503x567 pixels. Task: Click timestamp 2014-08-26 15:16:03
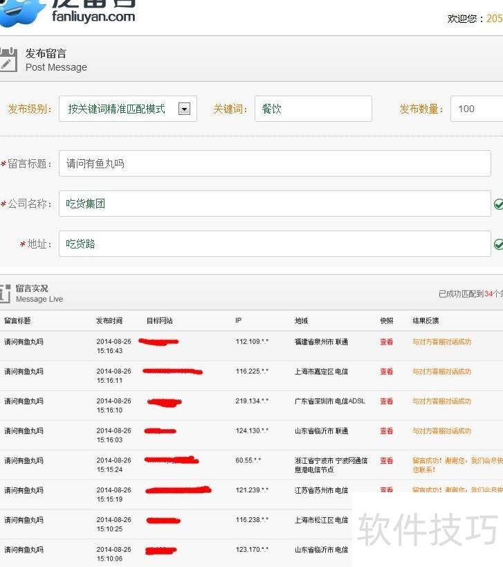(113, 435)
